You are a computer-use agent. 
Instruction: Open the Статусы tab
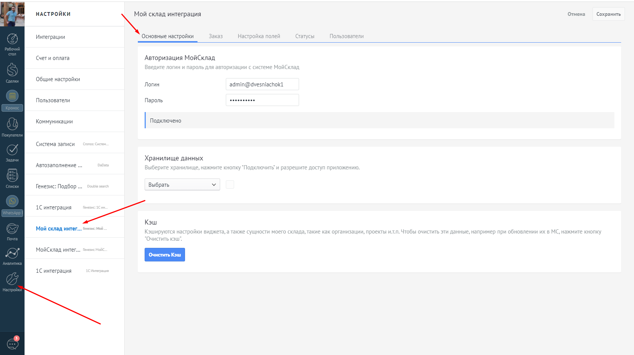click(305, 36)
